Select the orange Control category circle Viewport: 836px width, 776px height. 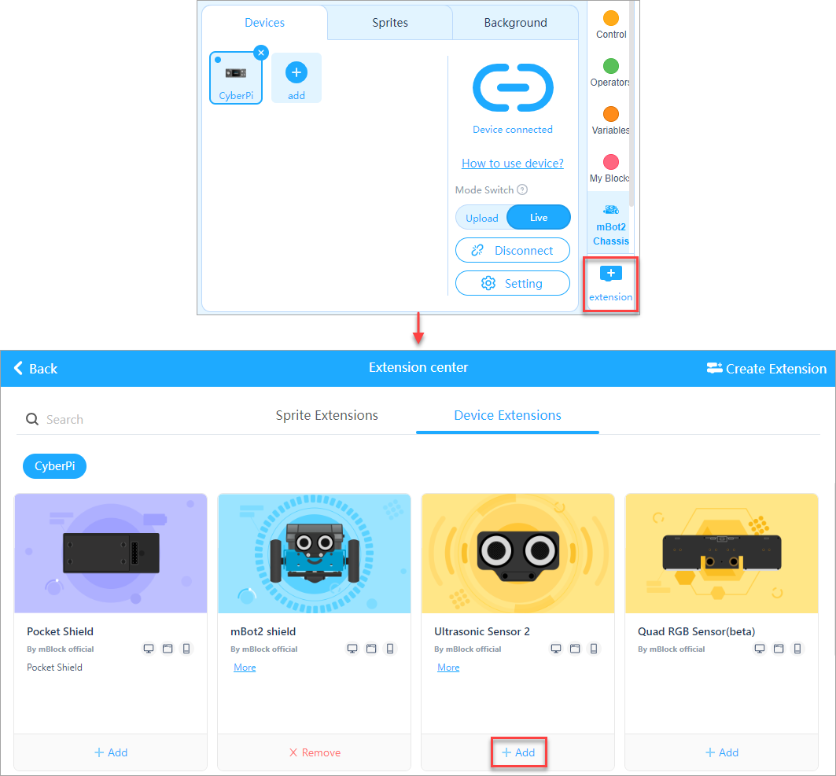[x=610, y=18]
